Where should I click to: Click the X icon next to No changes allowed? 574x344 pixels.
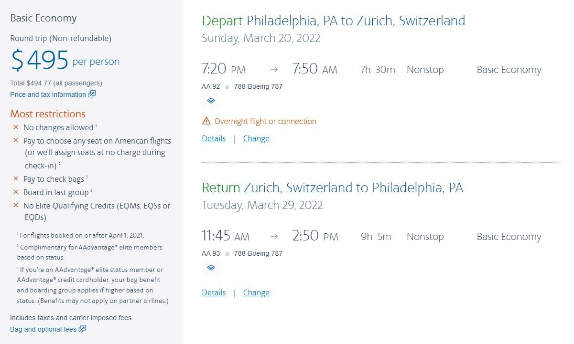point(16,127)
